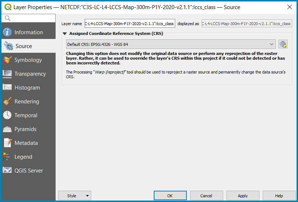298x202 pixels.
Task: Open the Pyramids icon in sidebar
Action: click(x=7, y=129)
